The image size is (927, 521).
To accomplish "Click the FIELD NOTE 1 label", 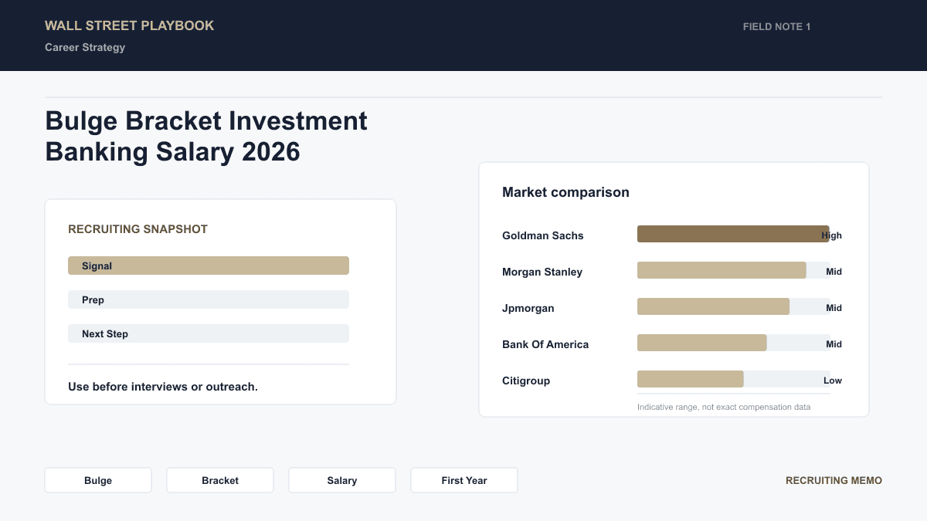I will click(x=776, y=26).
